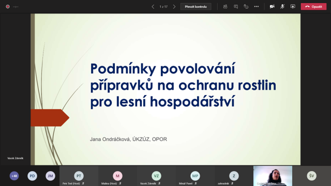Click the Převzít kontrolu button
This screenshot has width=331, height=186.
point(195,7)
